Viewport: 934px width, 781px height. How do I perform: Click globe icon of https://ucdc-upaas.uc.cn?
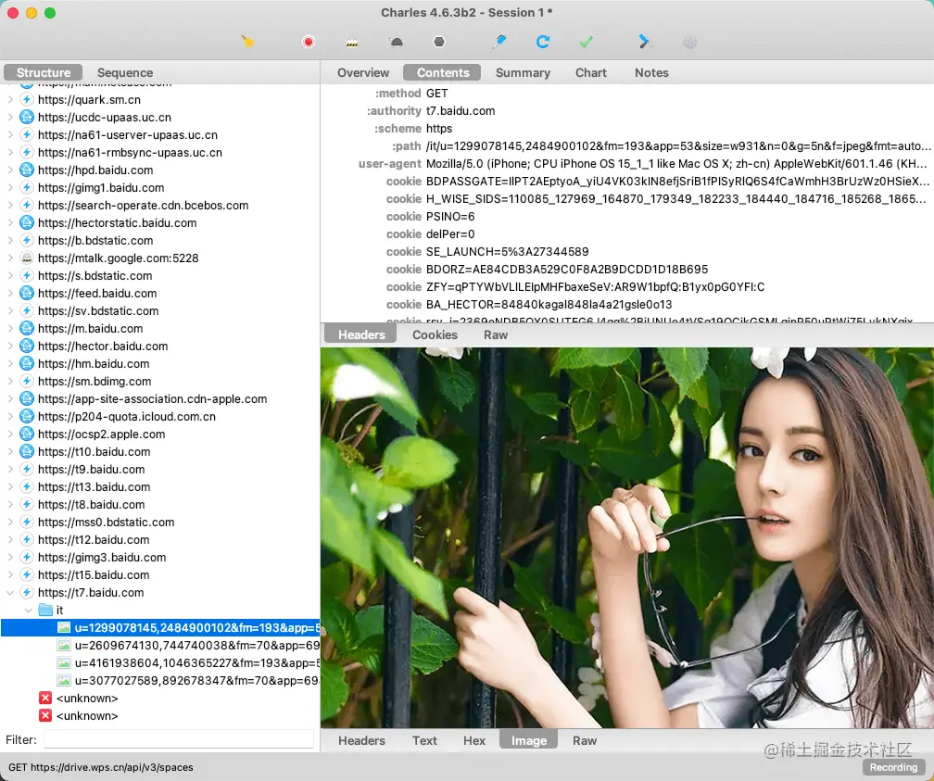[27, 118]
